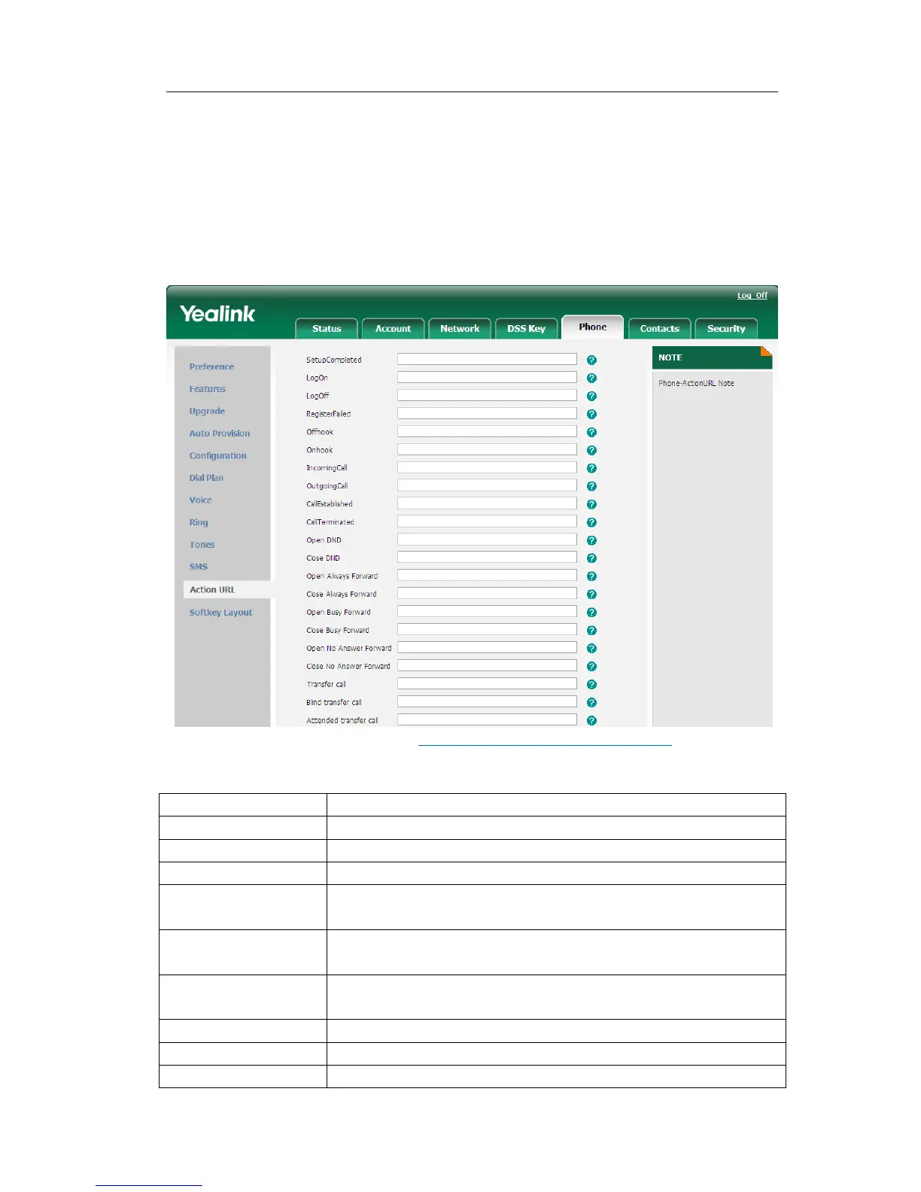
Task: Open Voice settings in sidebar
Action: 200,500
